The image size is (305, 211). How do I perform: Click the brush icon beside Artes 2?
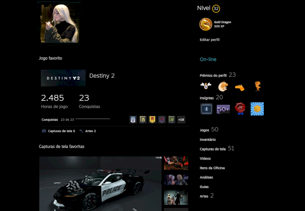pos(81,131)
